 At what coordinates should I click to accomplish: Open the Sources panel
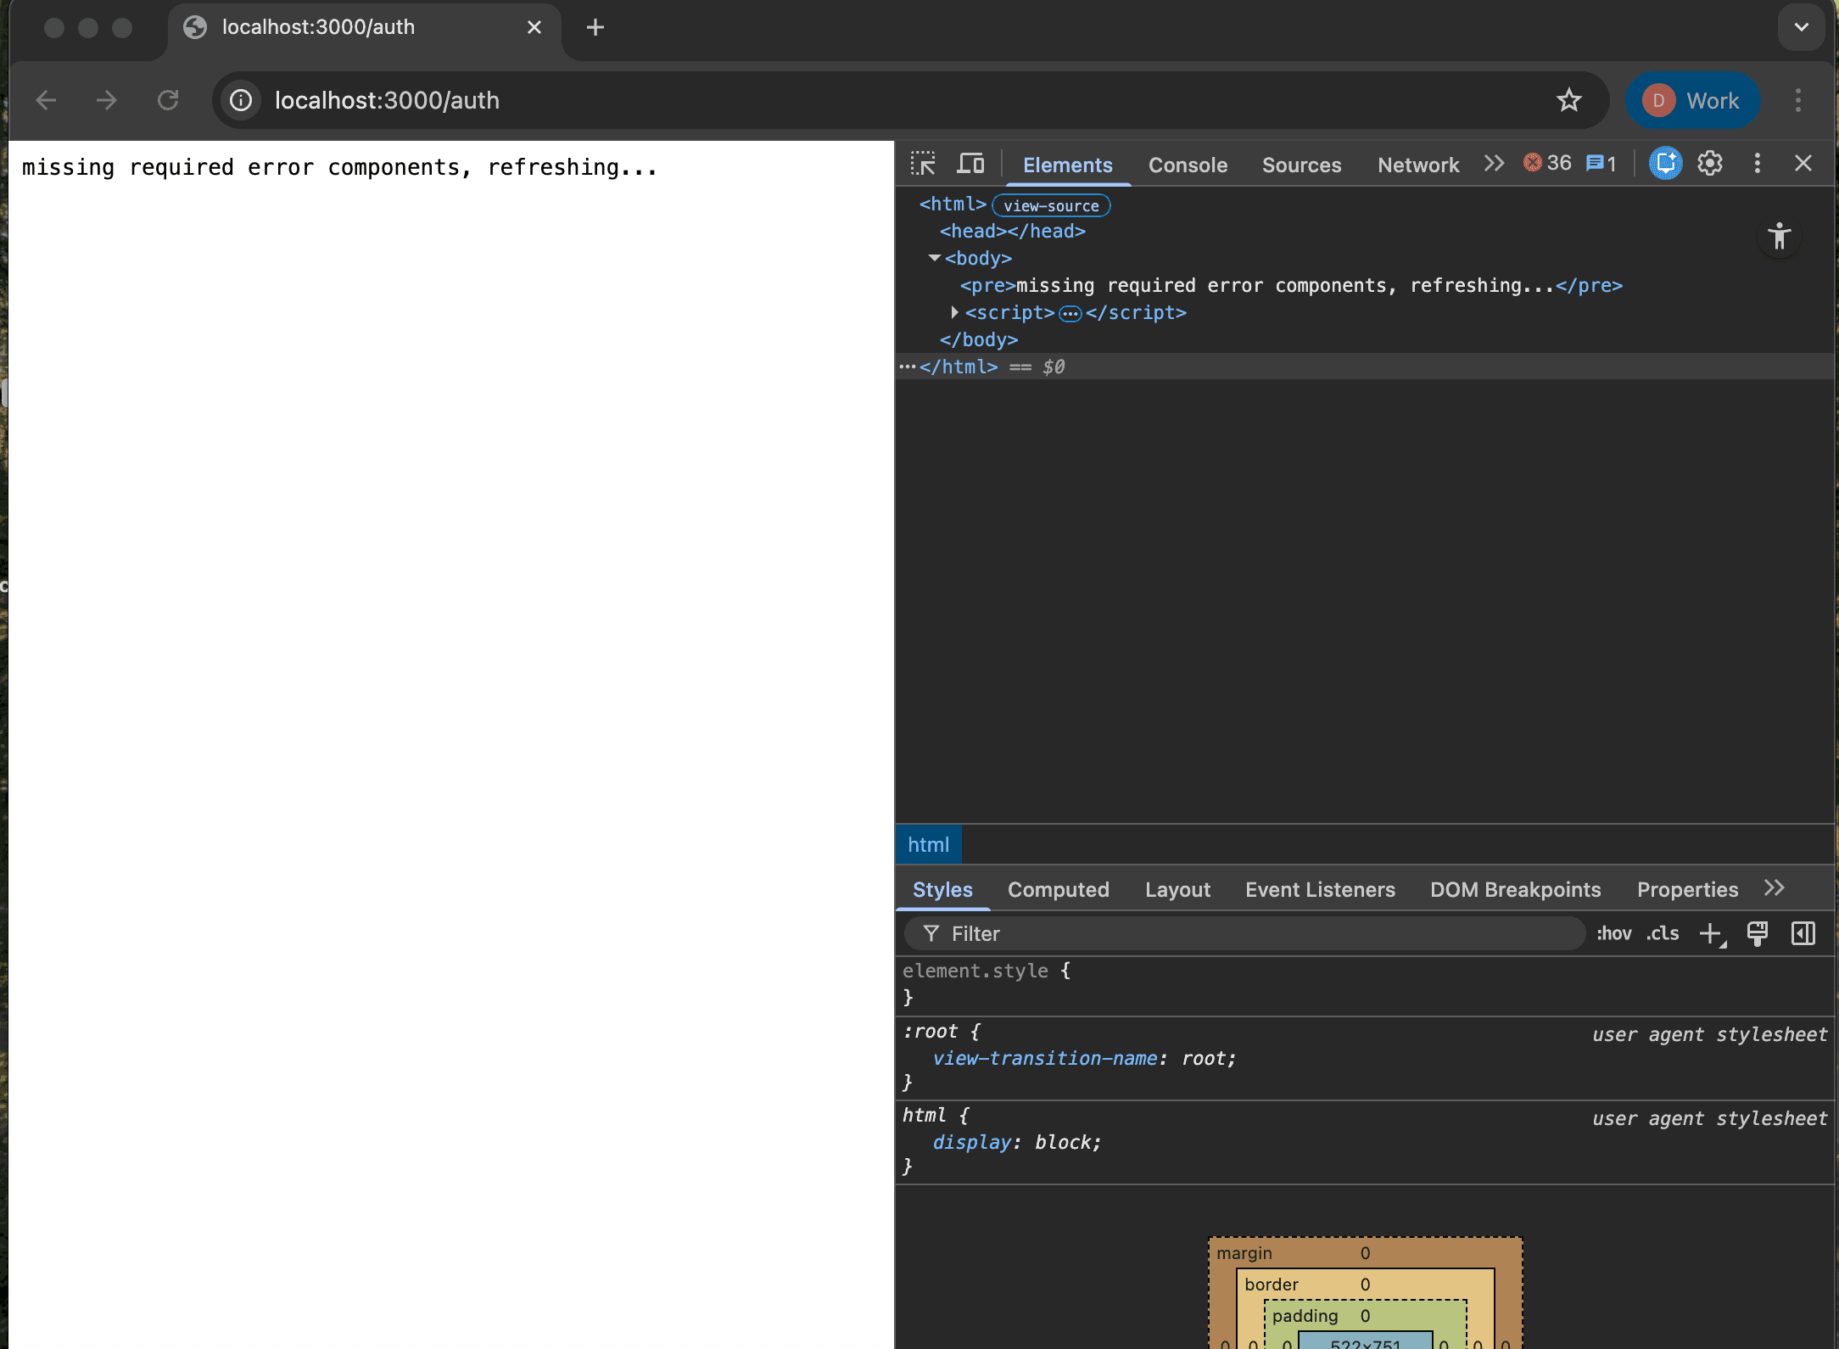[1301, 165]
